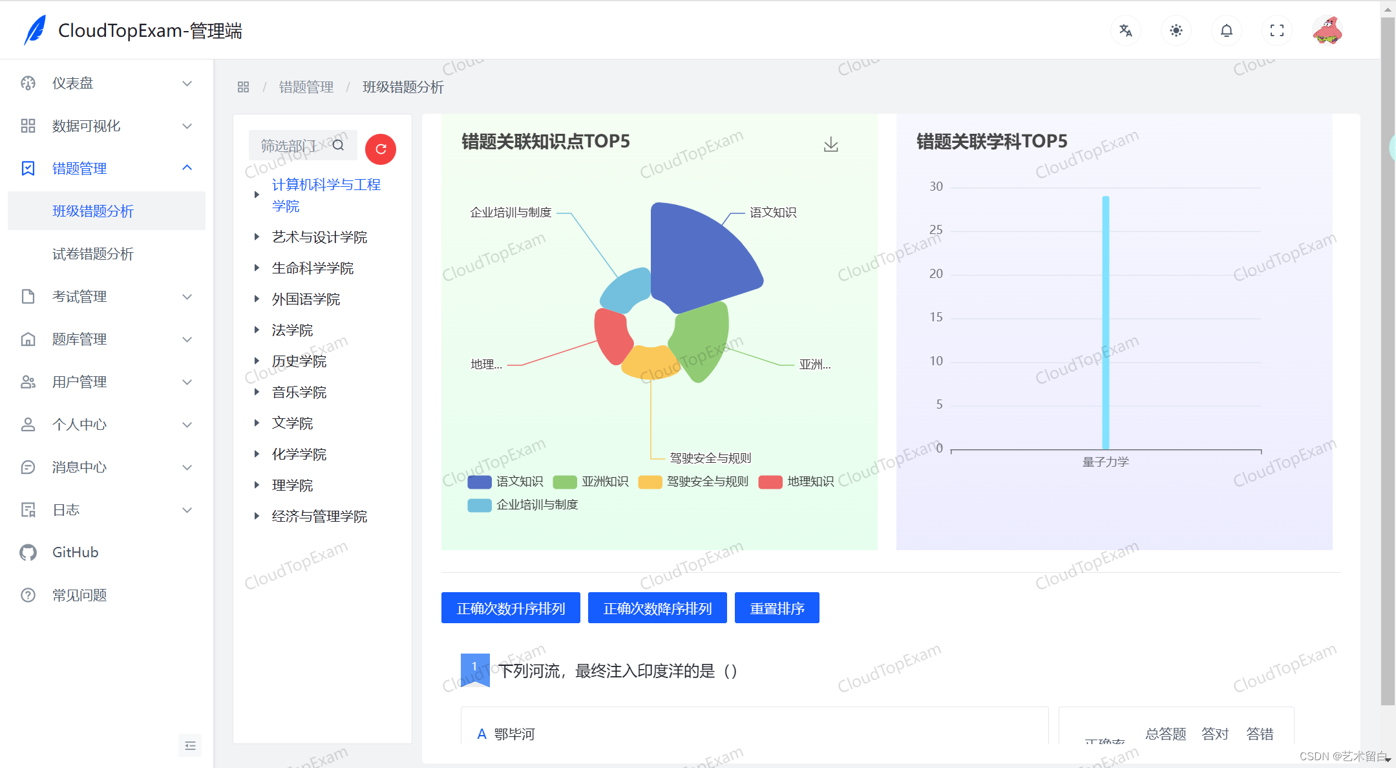
Task: Click the 重置排序 button
Action: (x=777, y=608)
